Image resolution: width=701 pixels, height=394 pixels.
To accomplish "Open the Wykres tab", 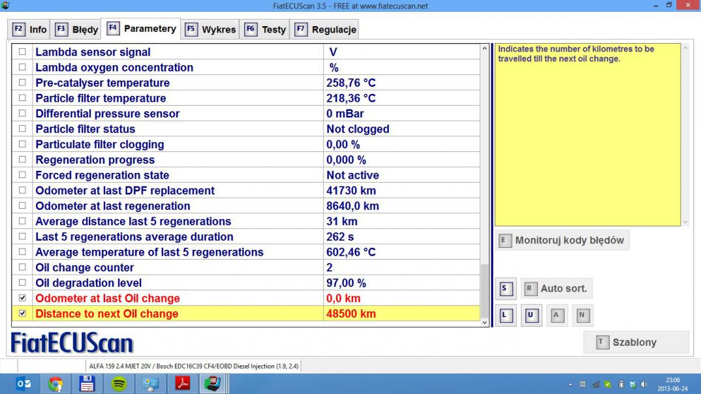I will tap(210, 29).
